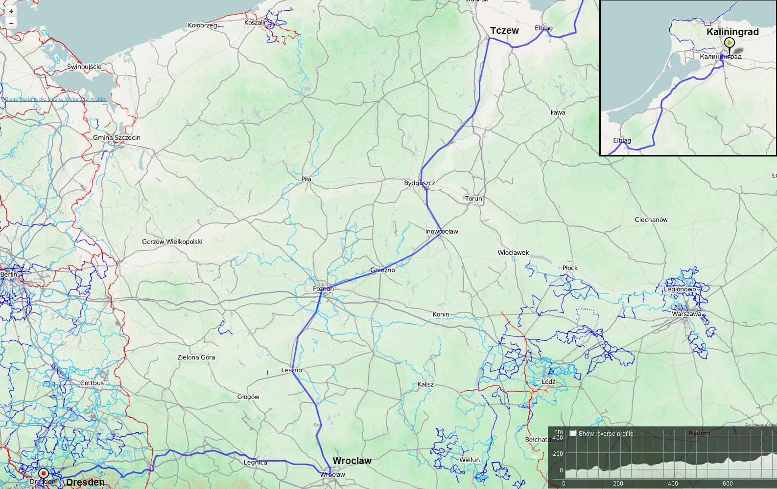Click the Iława city label
777x489 pixels.
pos(558,112)
